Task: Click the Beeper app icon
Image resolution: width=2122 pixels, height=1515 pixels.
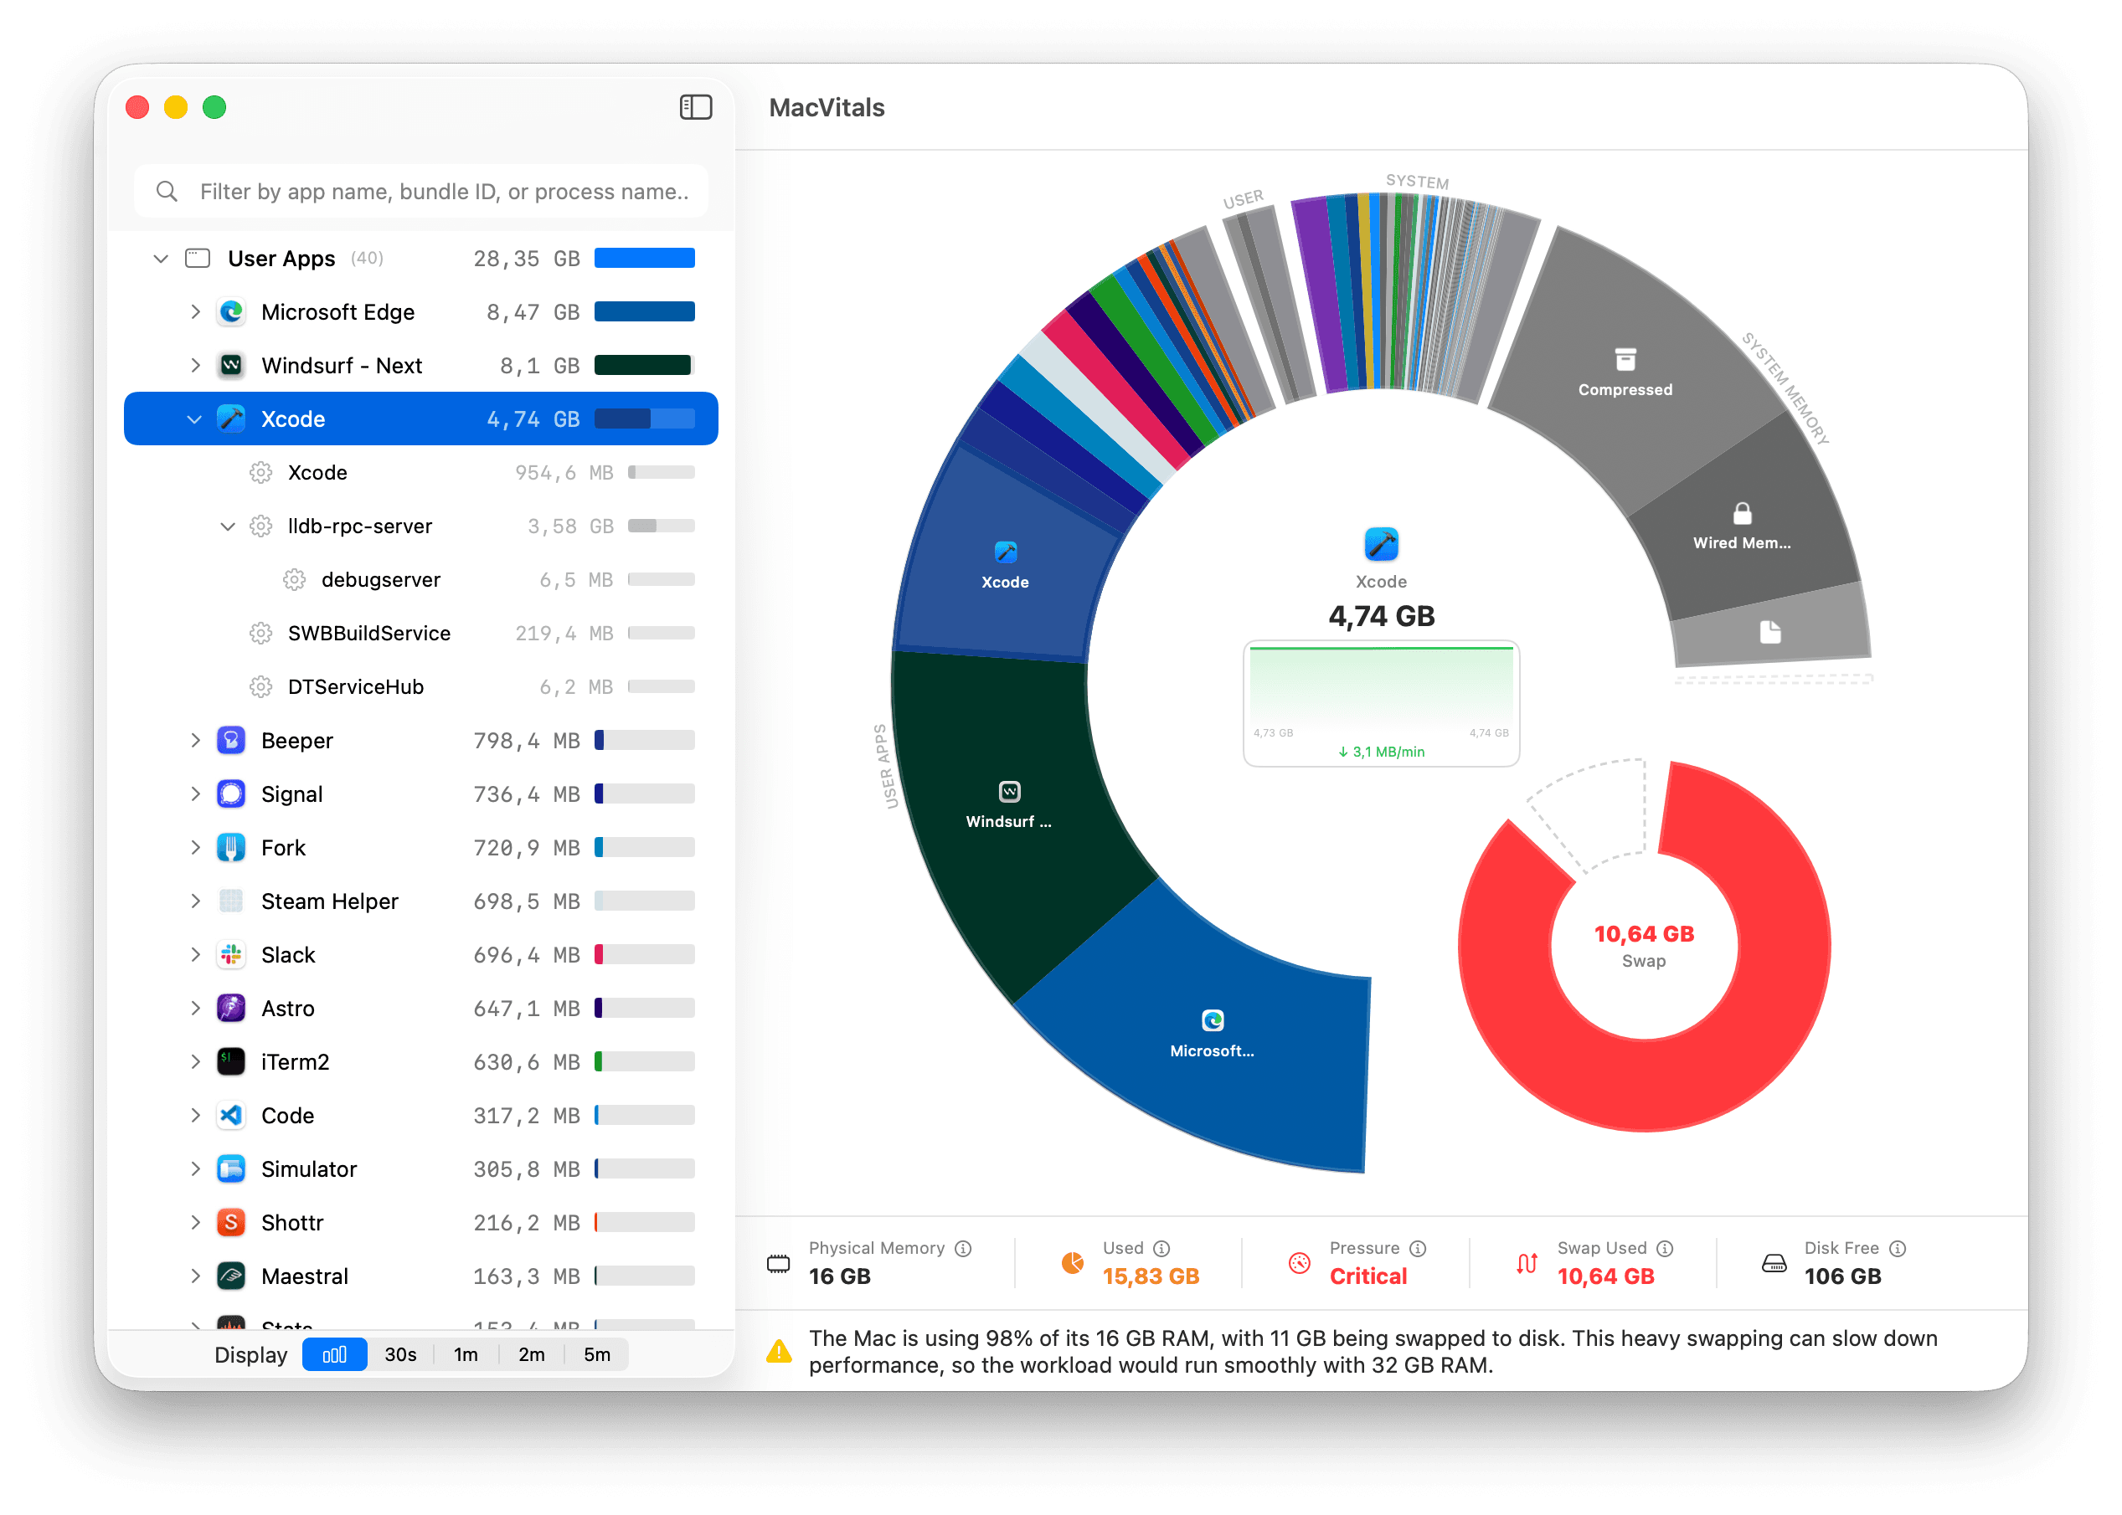Action: [x=230, y=741]
